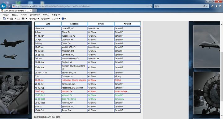
Task: Click the Moved to Sept cell
Action: click(127, 92)
